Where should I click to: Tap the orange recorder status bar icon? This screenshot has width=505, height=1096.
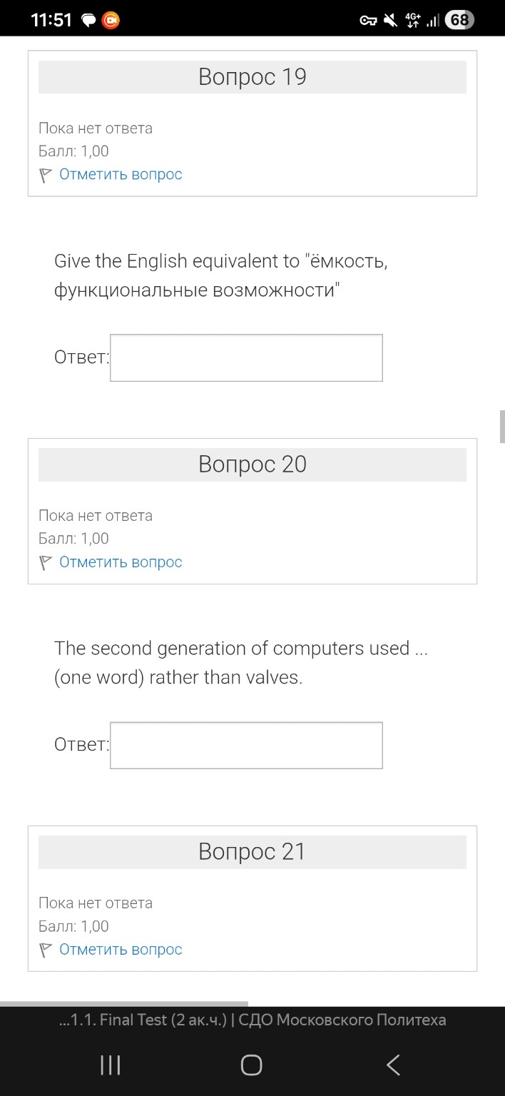111,21
